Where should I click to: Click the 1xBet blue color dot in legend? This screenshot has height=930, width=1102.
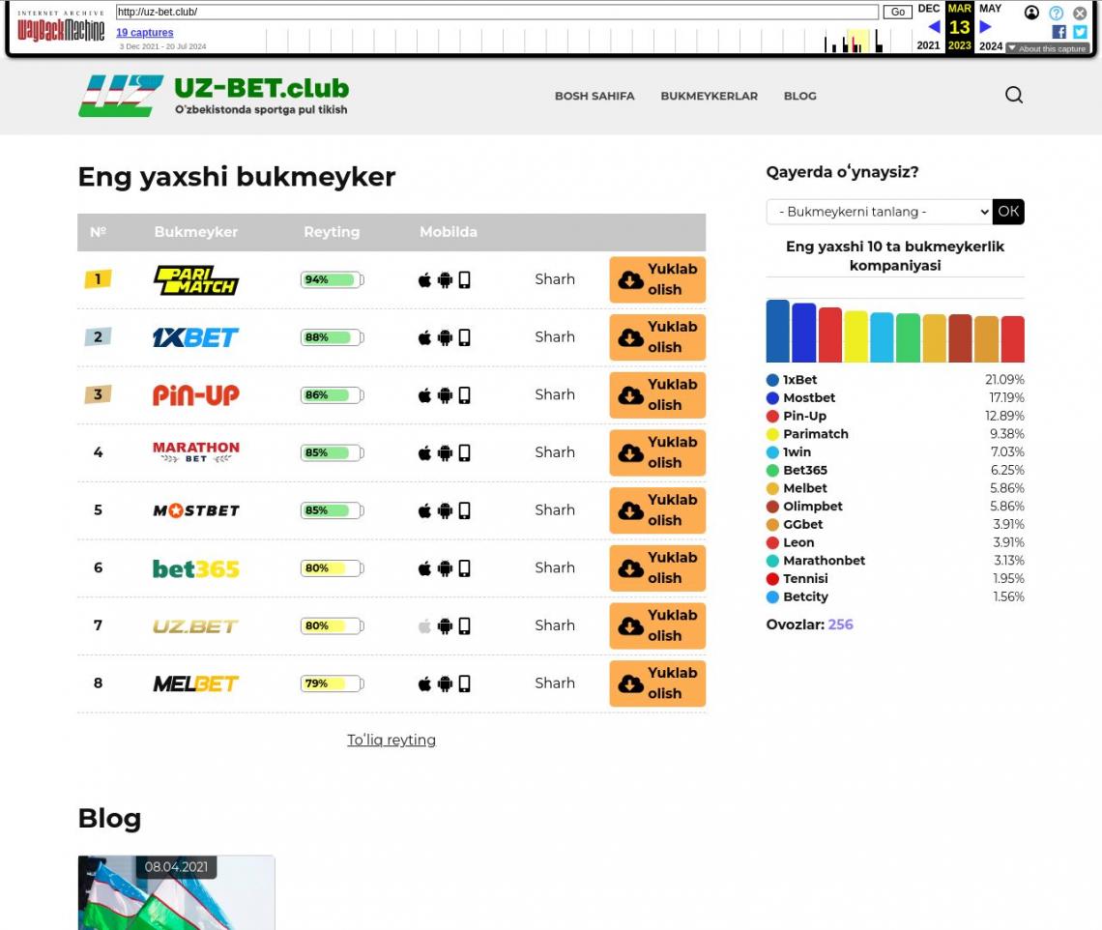point(772,380)
